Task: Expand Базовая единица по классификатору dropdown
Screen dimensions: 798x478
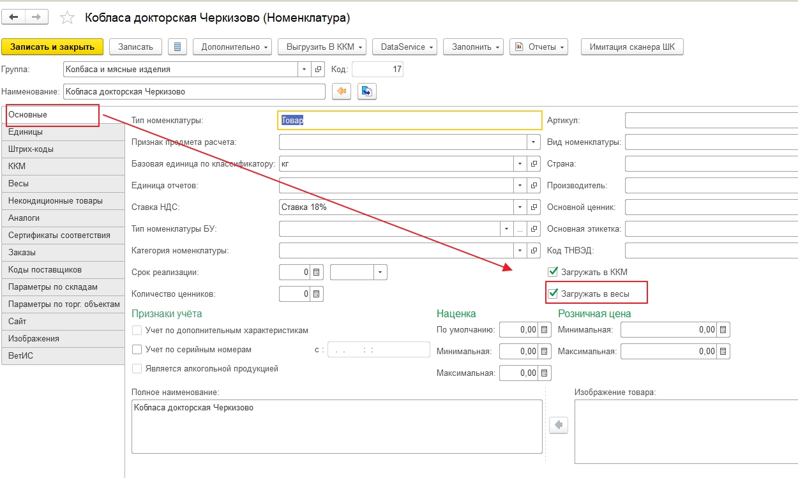Action: tap(521, 164)
